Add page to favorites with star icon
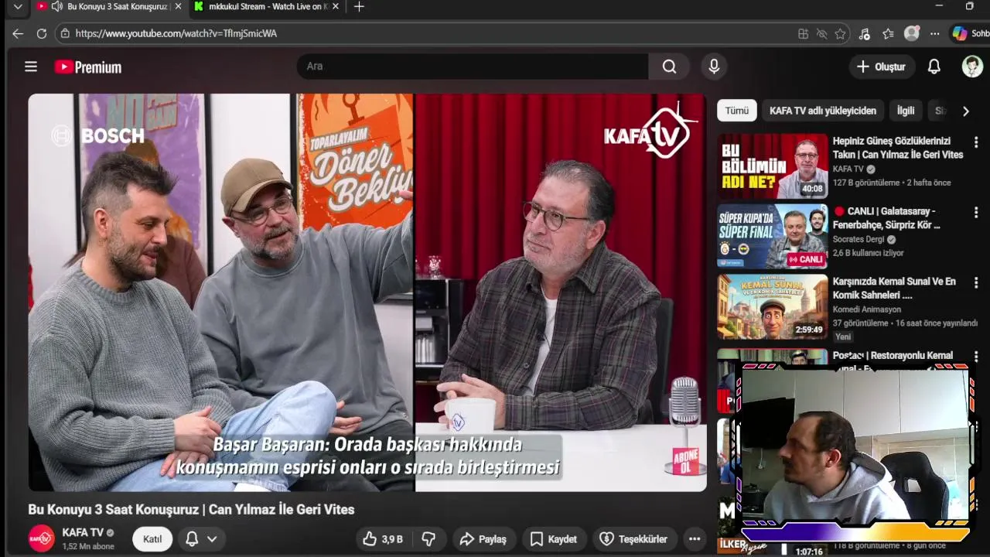Screen dimensions: 990x557 840,33
